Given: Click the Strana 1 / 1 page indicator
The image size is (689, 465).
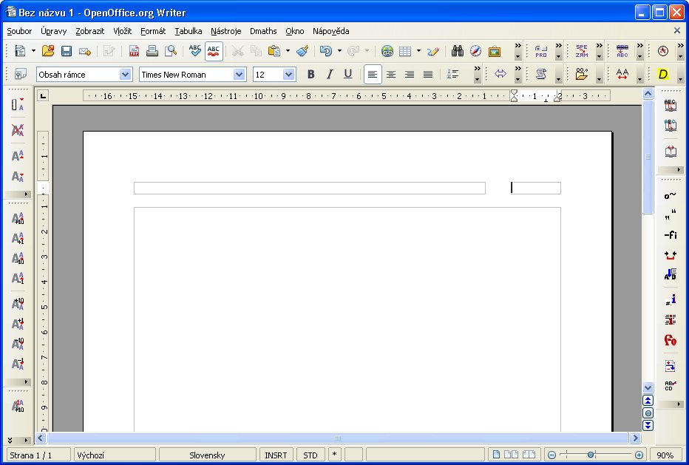Looking at the screenshot, I should pos(38,455).
